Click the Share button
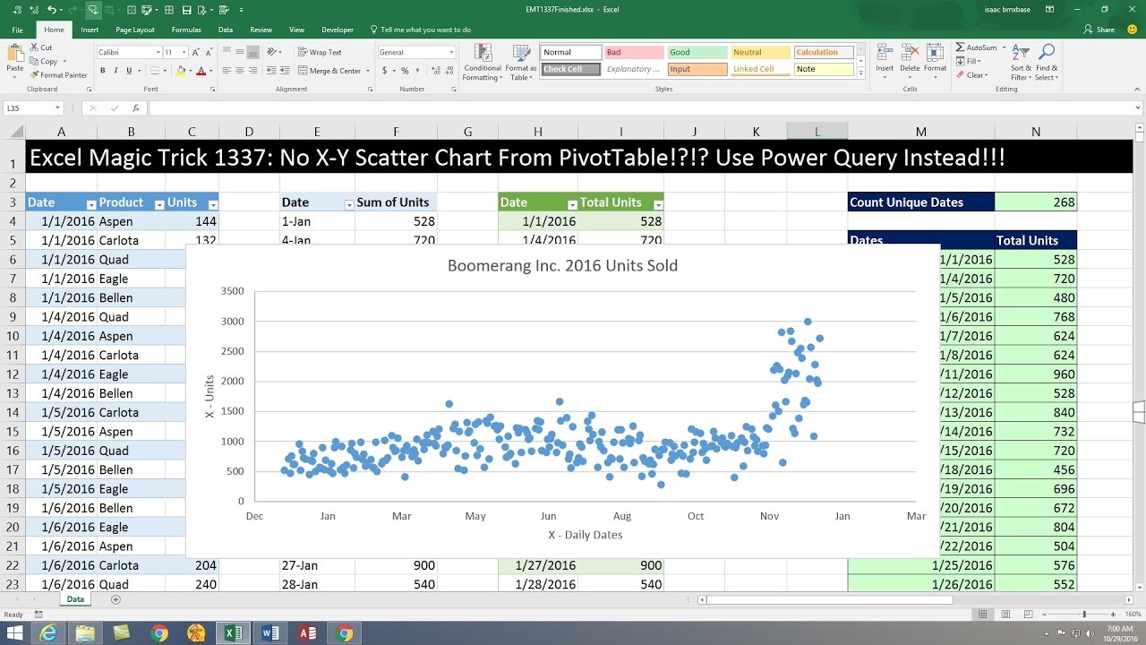Viewport: 1146px width, 645px height. [x=1099, y=30]
